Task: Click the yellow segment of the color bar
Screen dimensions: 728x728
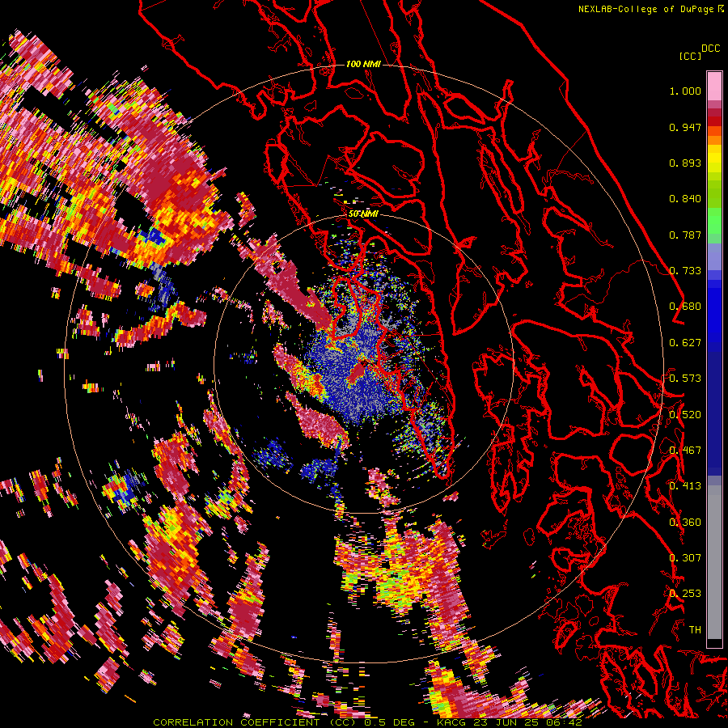Action: pyautogui.click(x=714, y=159)
